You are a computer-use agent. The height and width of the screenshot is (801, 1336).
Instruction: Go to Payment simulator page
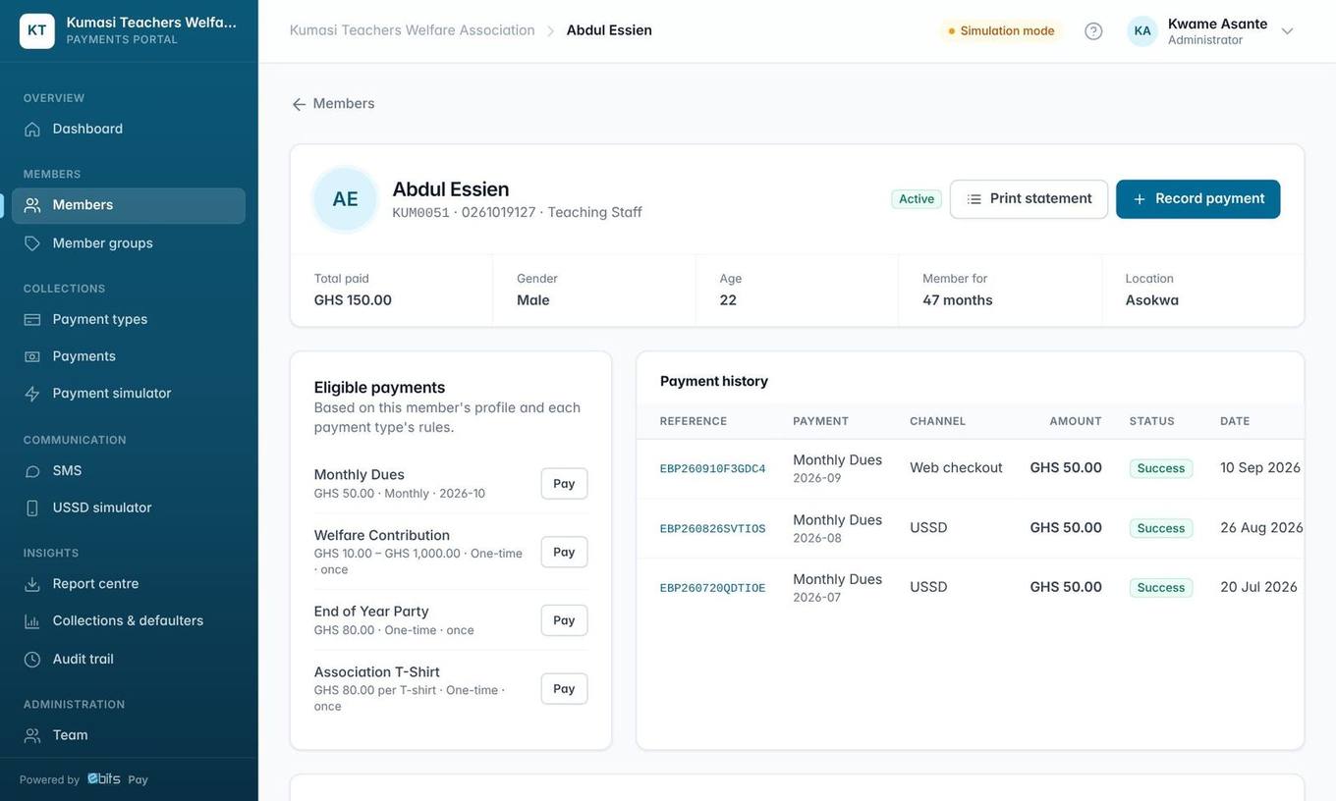[x=129, y=394]
